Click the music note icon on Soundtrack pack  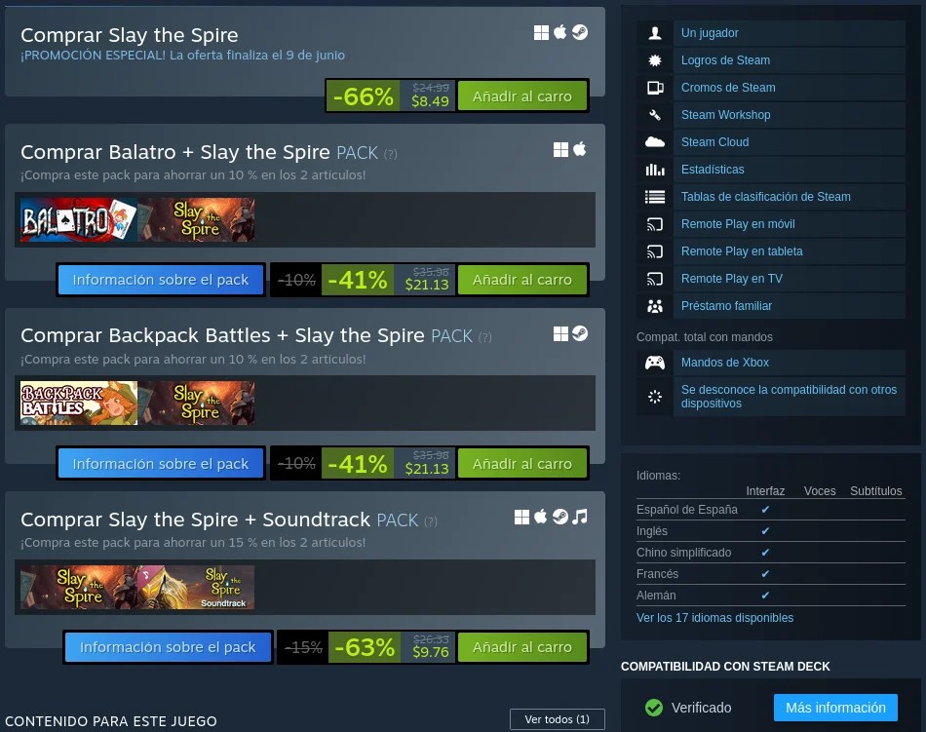click(580, 518)
